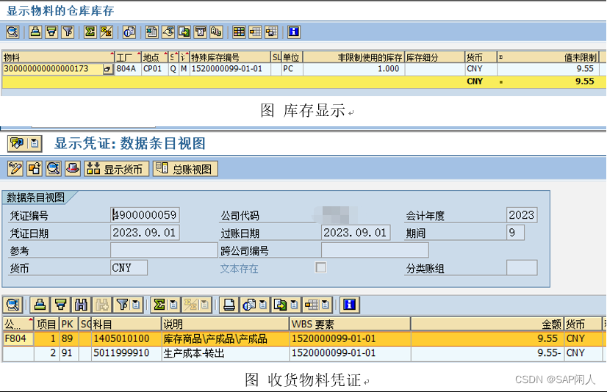Screen dimensions: 607x392
Task: Click the 期间 field showing 9
Action: (x=515, y=233)
